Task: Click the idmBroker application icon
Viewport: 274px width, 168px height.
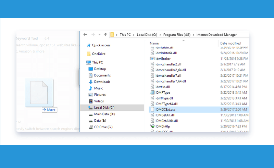Action: point(152,59)
